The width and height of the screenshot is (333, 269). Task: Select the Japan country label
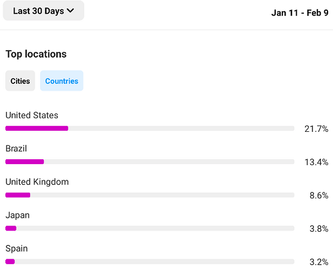[17, 215]
